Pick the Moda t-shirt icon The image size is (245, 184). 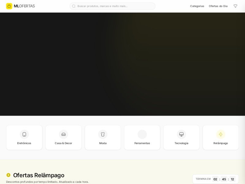click(103, 134)
